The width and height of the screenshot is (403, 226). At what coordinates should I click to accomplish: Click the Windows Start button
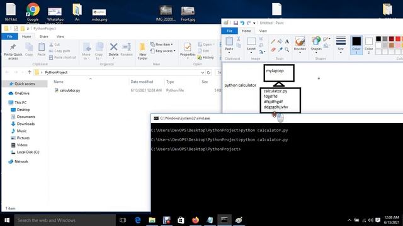pos(7,220)
